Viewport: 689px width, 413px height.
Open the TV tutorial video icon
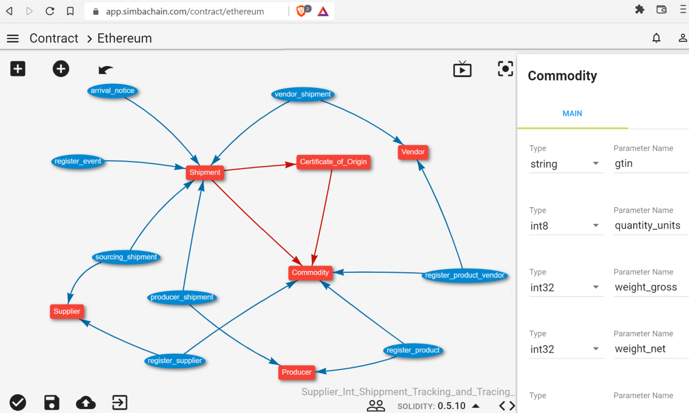[x=462, y=68]
